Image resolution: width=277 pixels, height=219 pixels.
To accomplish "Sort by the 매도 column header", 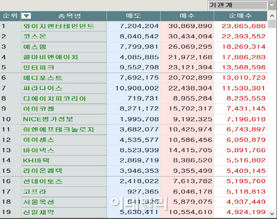I will [134, 16].
